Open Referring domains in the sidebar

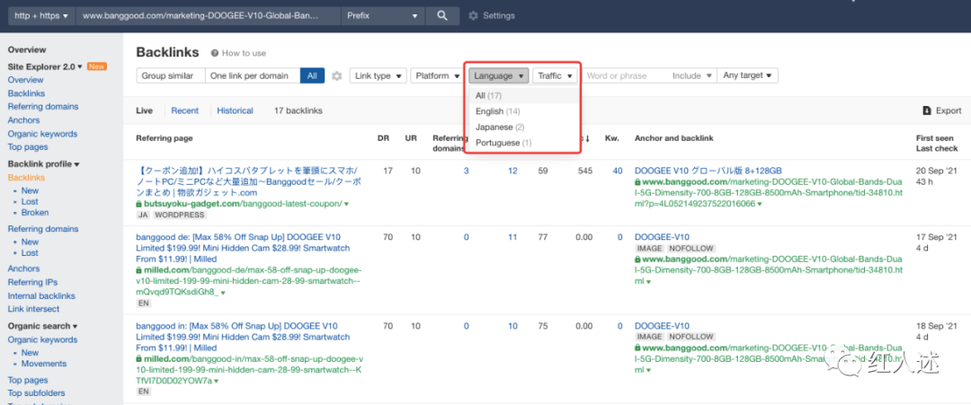[43, 107]
